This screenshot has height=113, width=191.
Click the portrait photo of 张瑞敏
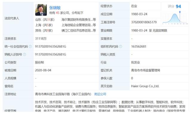tap(41, 10)
